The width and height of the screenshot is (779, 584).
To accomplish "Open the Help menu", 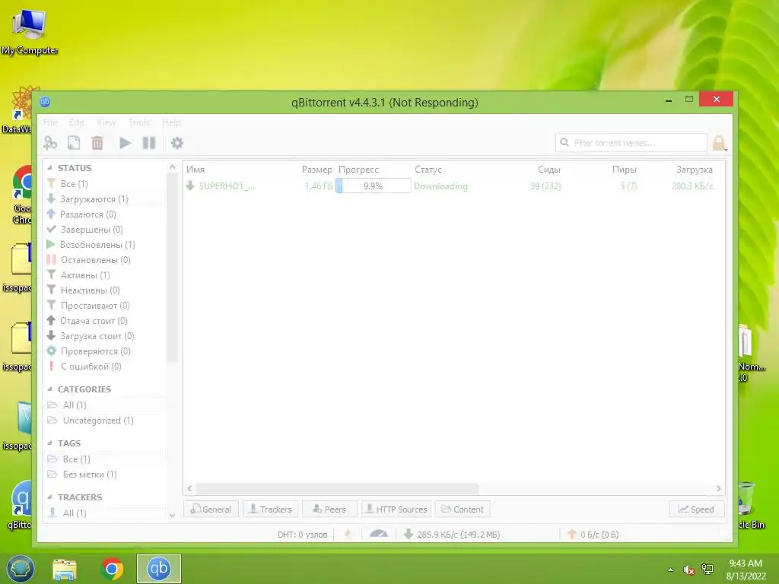I will click(x=171, y=122).
